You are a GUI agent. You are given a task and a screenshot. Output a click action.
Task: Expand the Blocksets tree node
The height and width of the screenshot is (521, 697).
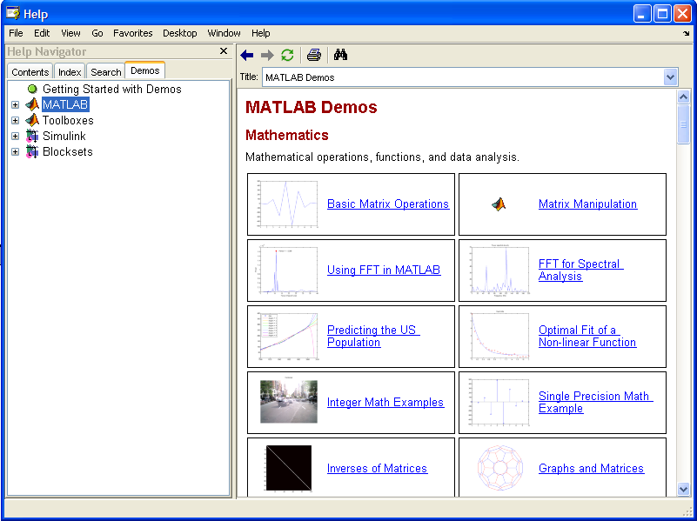(15, 151)
